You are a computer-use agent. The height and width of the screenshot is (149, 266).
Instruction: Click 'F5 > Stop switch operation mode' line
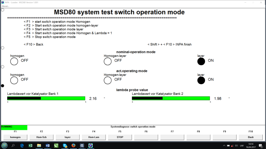coord(50,37)
